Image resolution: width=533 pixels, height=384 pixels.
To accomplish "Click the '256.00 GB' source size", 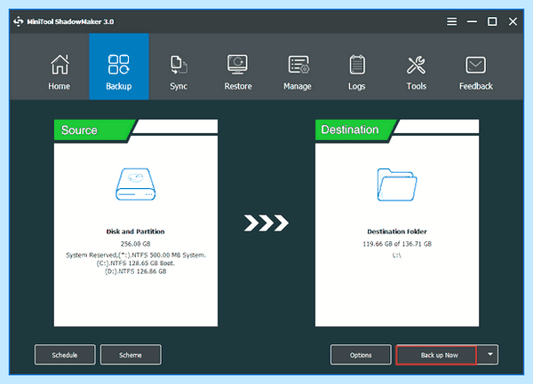I will click(x=136, y=244).
